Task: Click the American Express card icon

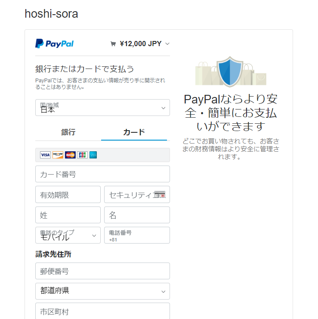Action: 93,155
